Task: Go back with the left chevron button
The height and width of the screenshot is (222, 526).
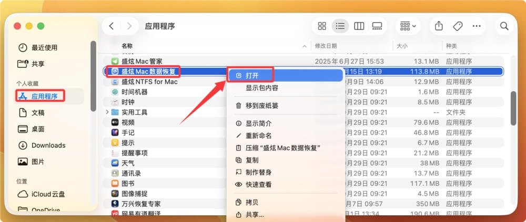Action: tap(112, 26)
